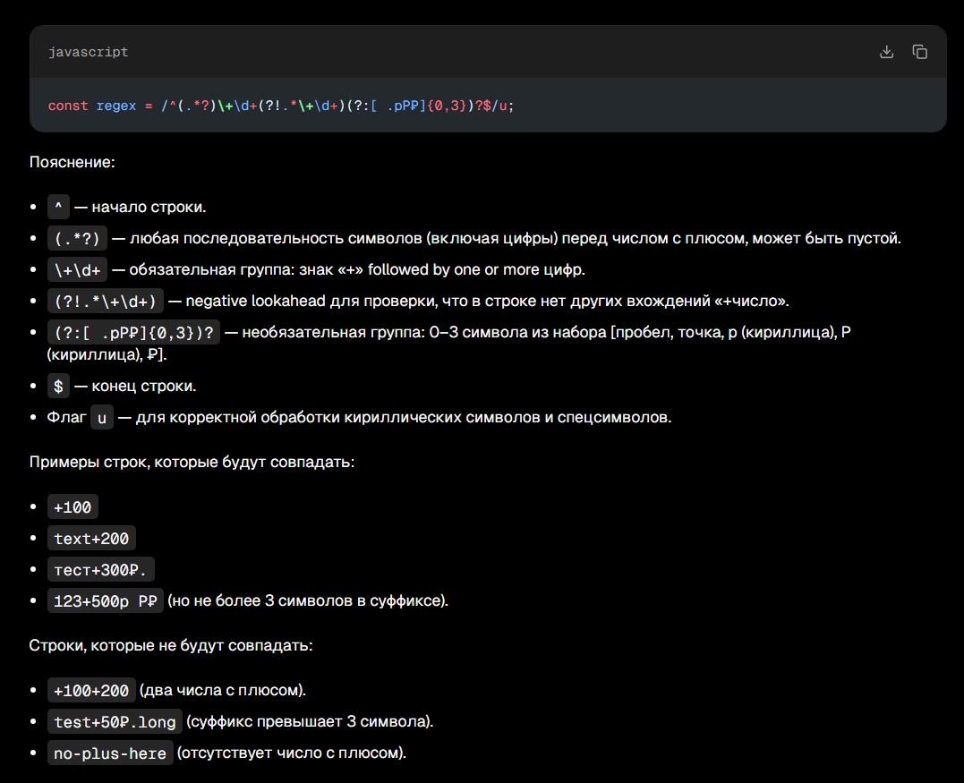The height and width of the screenshot is (783, 964).
Task: Click the '\+\d+' inline code chip
Action: pyautogui.click(x=78, y=270)
